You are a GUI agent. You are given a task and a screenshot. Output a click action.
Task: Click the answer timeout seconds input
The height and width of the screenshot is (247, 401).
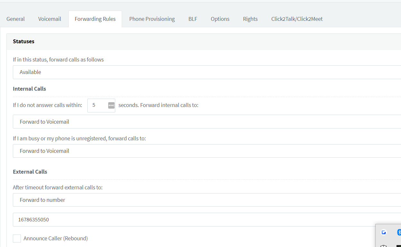point(97,105)
